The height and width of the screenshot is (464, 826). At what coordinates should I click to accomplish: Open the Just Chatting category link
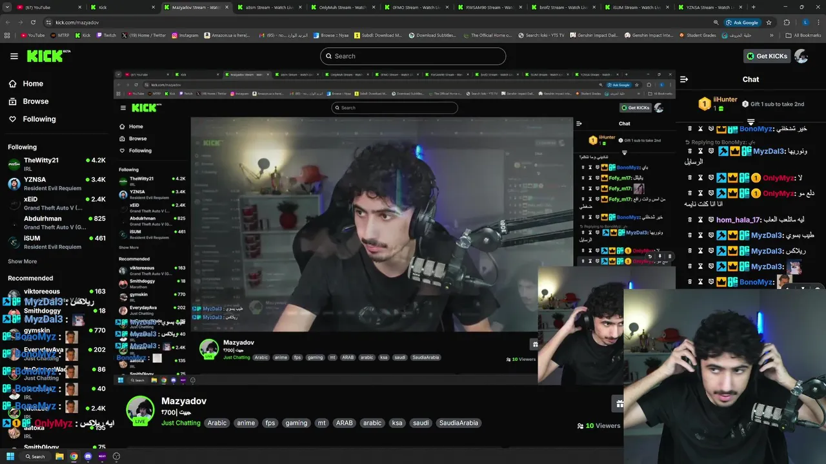(181, 423)
